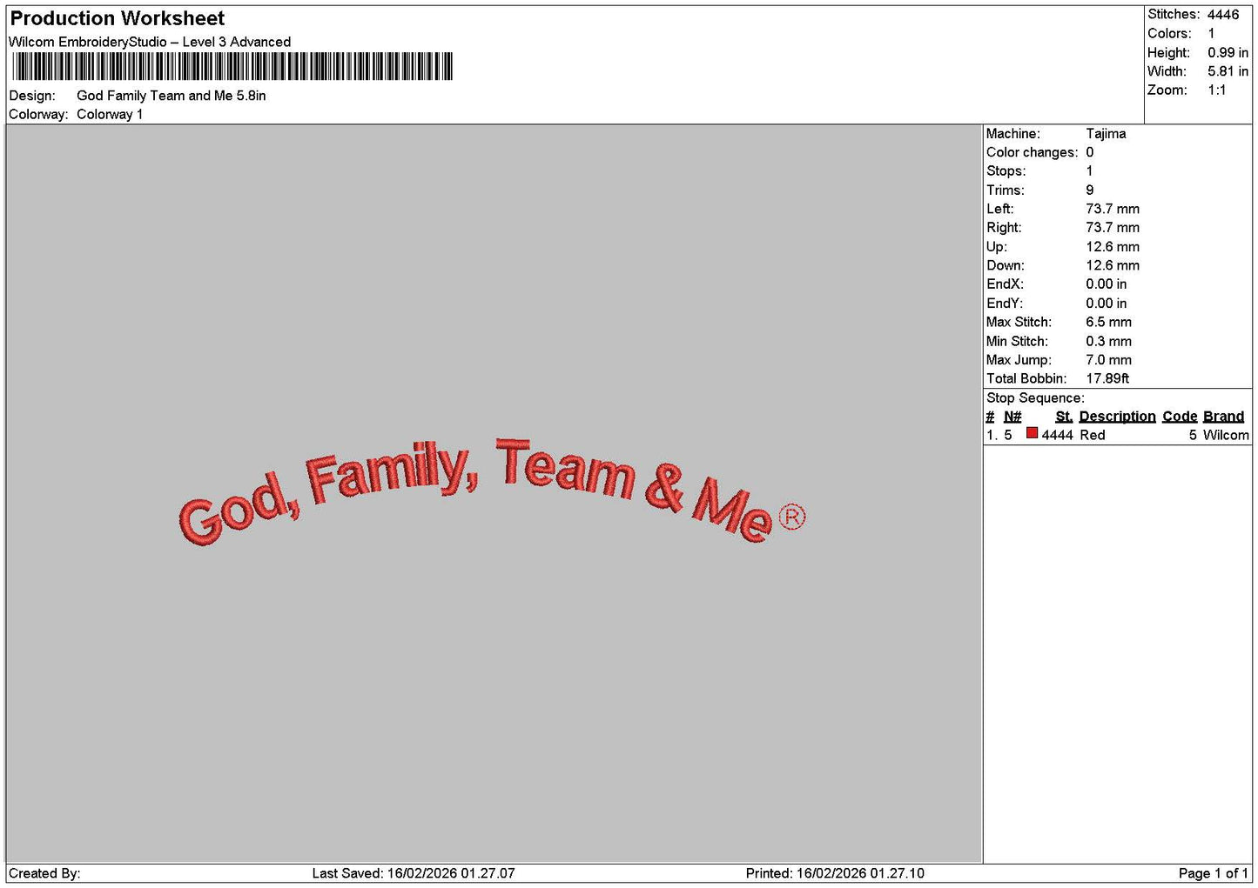This screenshot has width=1258, height=888.
Task: Click the Width value 5.81 in
Action: (1228, 71)
